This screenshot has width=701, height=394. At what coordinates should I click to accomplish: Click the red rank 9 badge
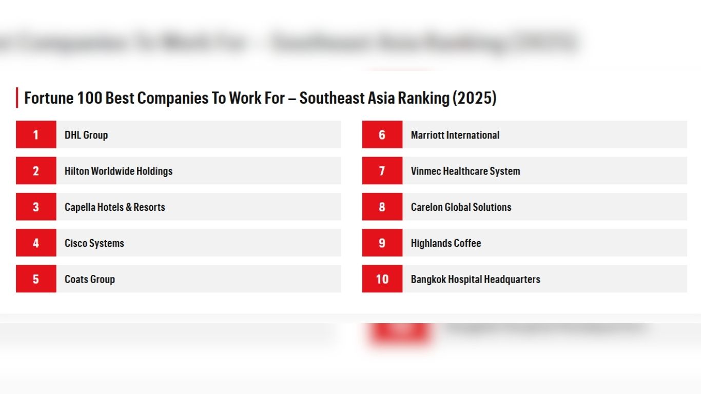[382, 243]
